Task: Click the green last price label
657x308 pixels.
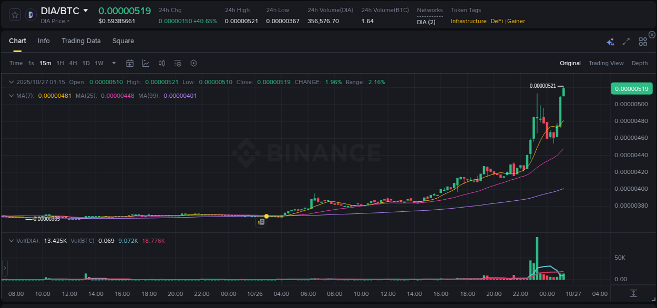Action: [631, 88]
